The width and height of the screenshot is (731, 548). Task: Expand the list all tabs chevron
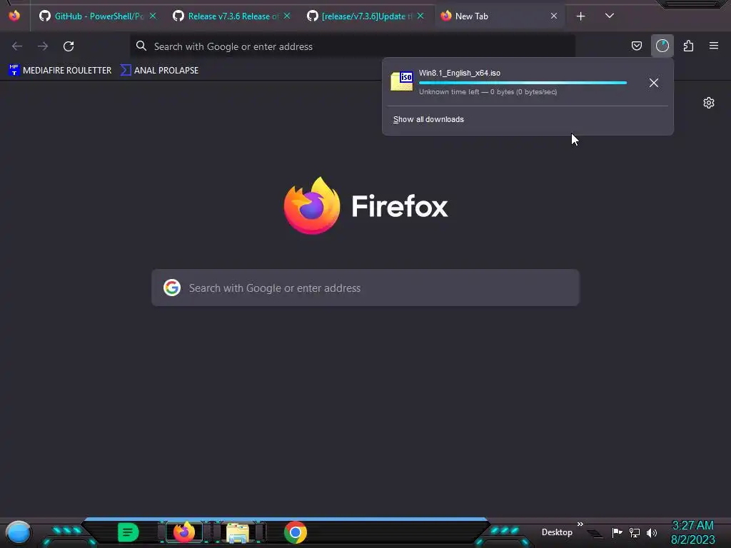coord(610,16)
